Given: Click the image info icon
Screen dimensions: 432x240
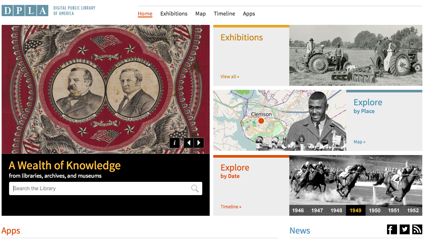Looking at the screenshot, I should (x=174, y=143).
